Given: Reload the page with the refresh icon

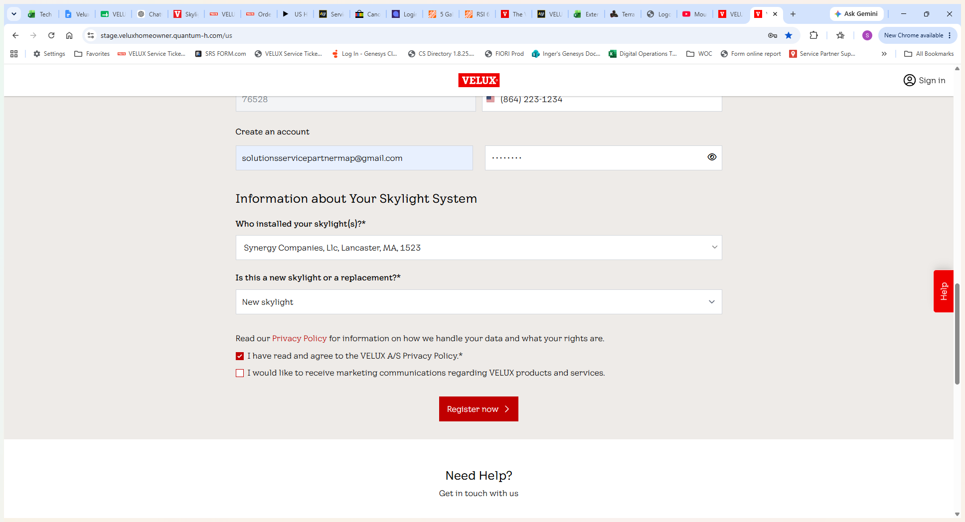Looking at the screenshot, I should point(51,35).
